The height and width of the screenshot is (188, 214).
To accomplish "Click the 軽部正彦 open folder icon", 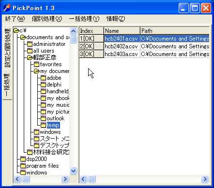I will (30, 58).
